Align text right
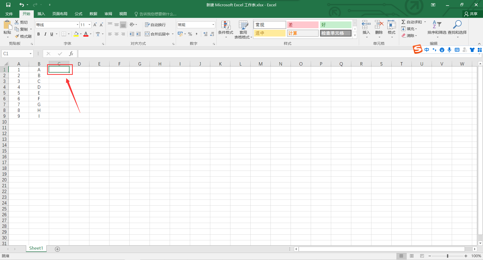Image resolution: width=483 pixels, height=260 pixels. coord(123,34)
